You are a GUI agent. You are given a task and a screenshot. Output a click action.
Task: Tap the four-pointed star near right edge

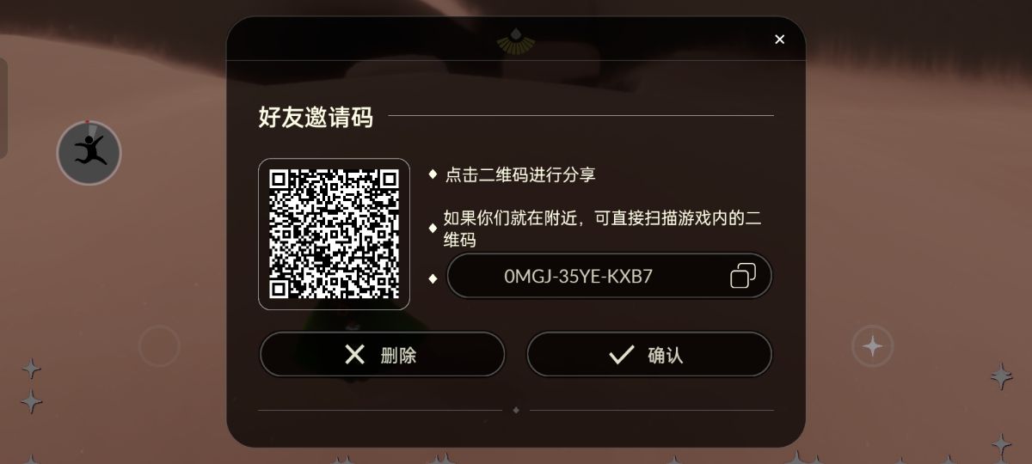(1001, 375)
